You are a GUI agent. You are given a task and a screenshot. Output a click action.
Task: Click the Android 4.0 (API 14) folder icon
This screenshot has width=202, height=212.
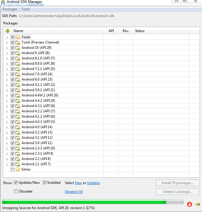click(x=18, y=127)
